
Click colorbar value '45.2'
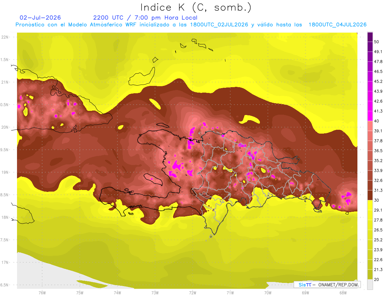point(378,81)
